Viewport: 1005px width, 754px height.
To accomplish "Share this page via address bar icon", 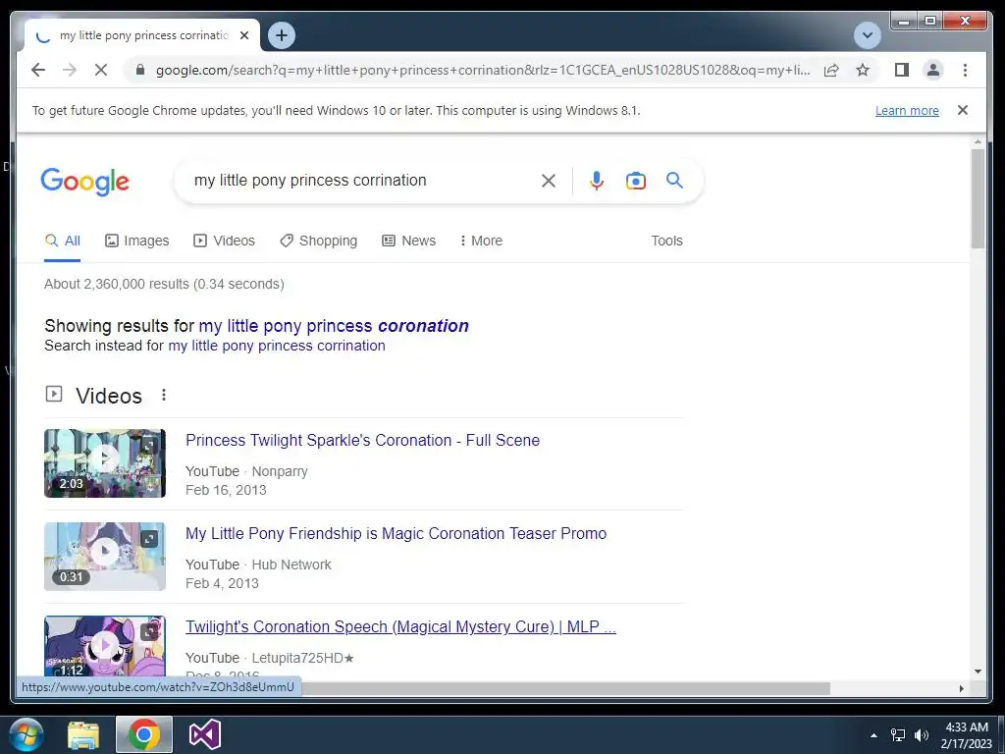I will coord(831,70).
